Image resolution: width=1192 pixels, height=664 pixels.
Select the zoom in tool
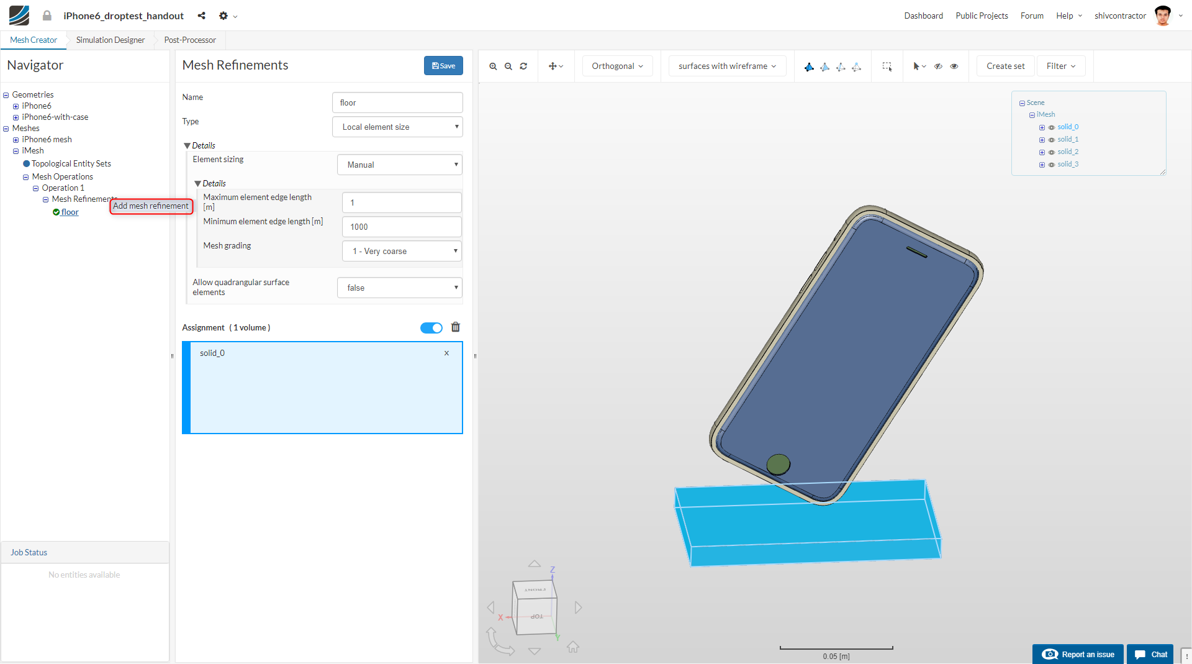point(493,66)
